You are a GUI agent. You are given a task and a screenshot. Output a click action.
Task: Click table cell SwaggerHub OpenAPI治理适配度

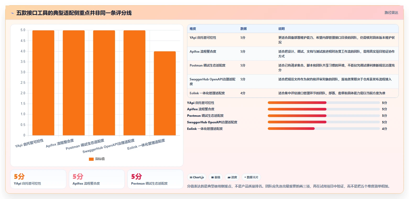[x=212, y=81]
